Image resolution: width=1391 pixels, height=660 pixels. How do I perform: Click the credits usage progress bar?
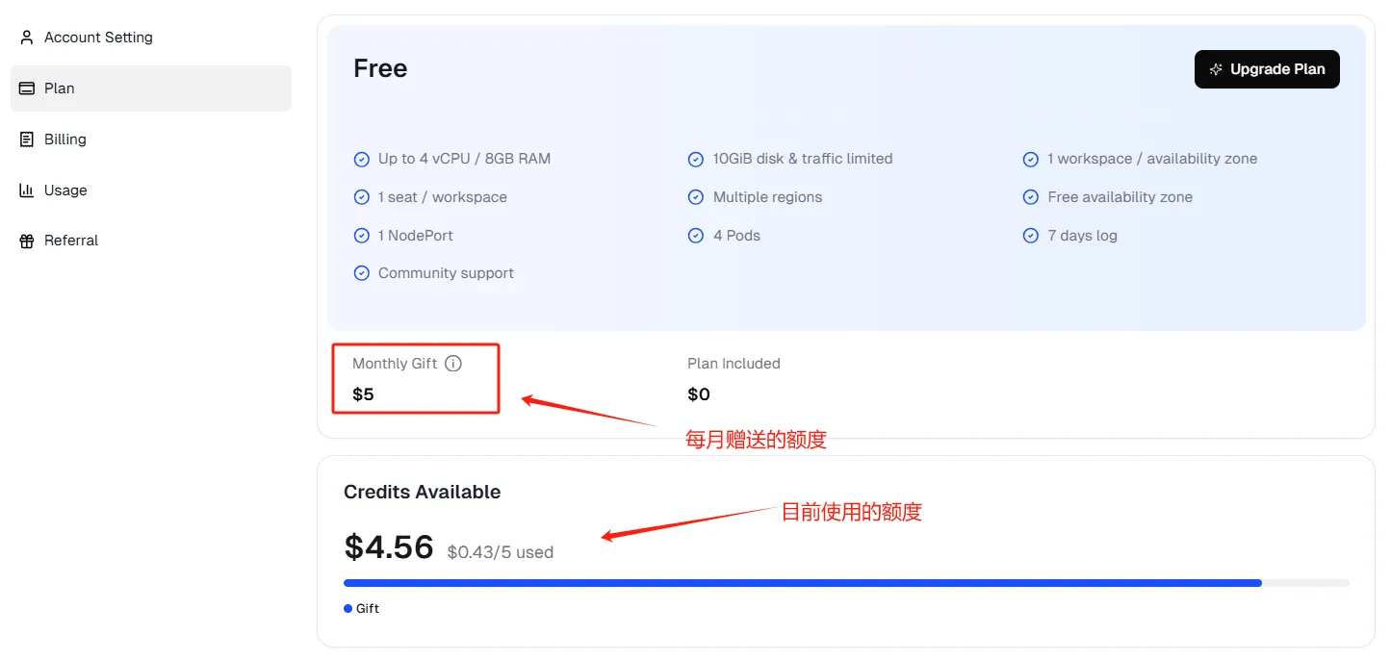coord(802,583)
